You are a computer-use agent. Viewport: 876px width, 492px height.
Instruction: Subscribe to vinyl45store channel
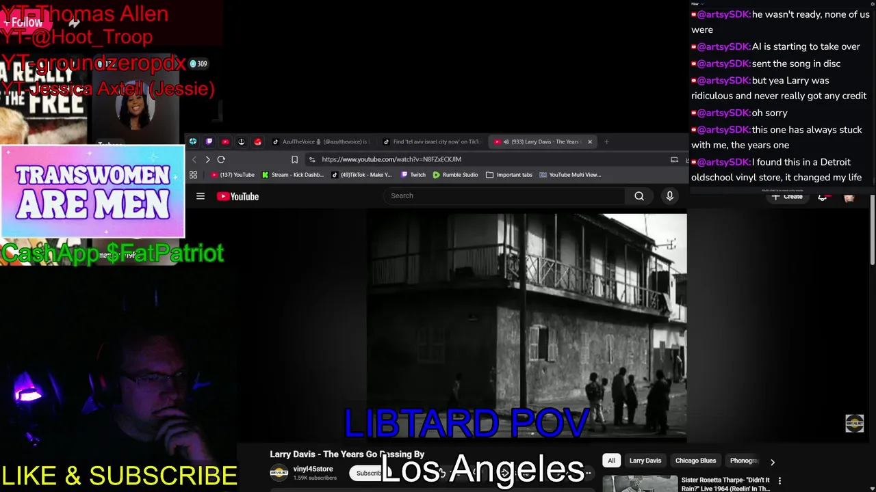click(x=369, y=473)
